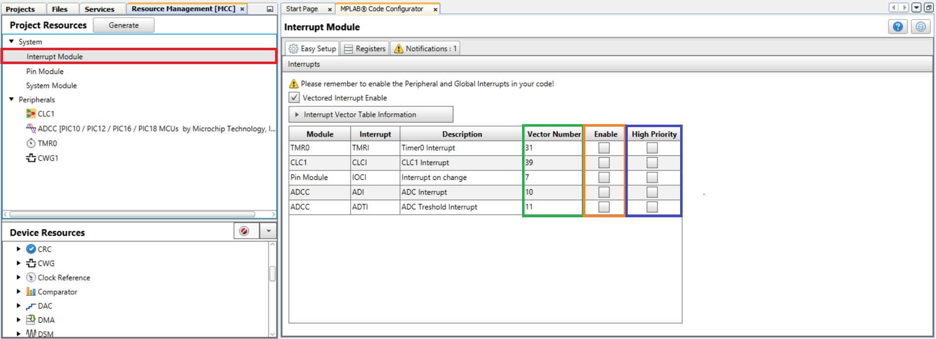
Task: Click the blue help question mark icon
Action: 897,27
